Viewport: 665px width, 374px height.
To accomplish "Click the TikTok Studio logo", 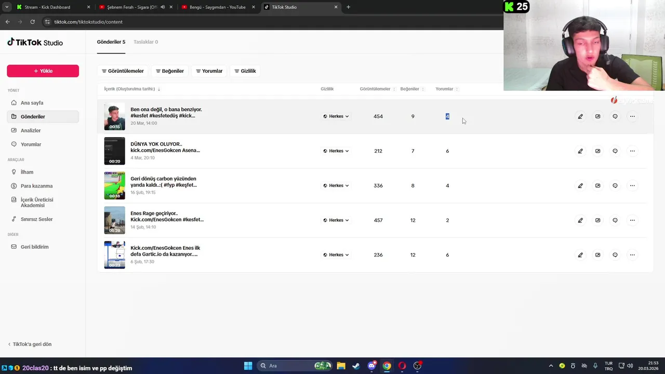I will coord(35,42).
